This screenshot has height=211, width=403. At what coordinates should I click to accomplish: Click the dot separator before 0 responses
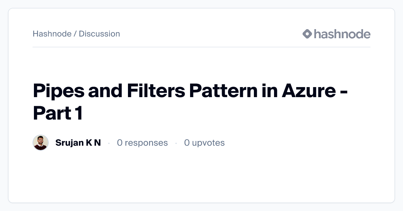click(x=109, y=143)
